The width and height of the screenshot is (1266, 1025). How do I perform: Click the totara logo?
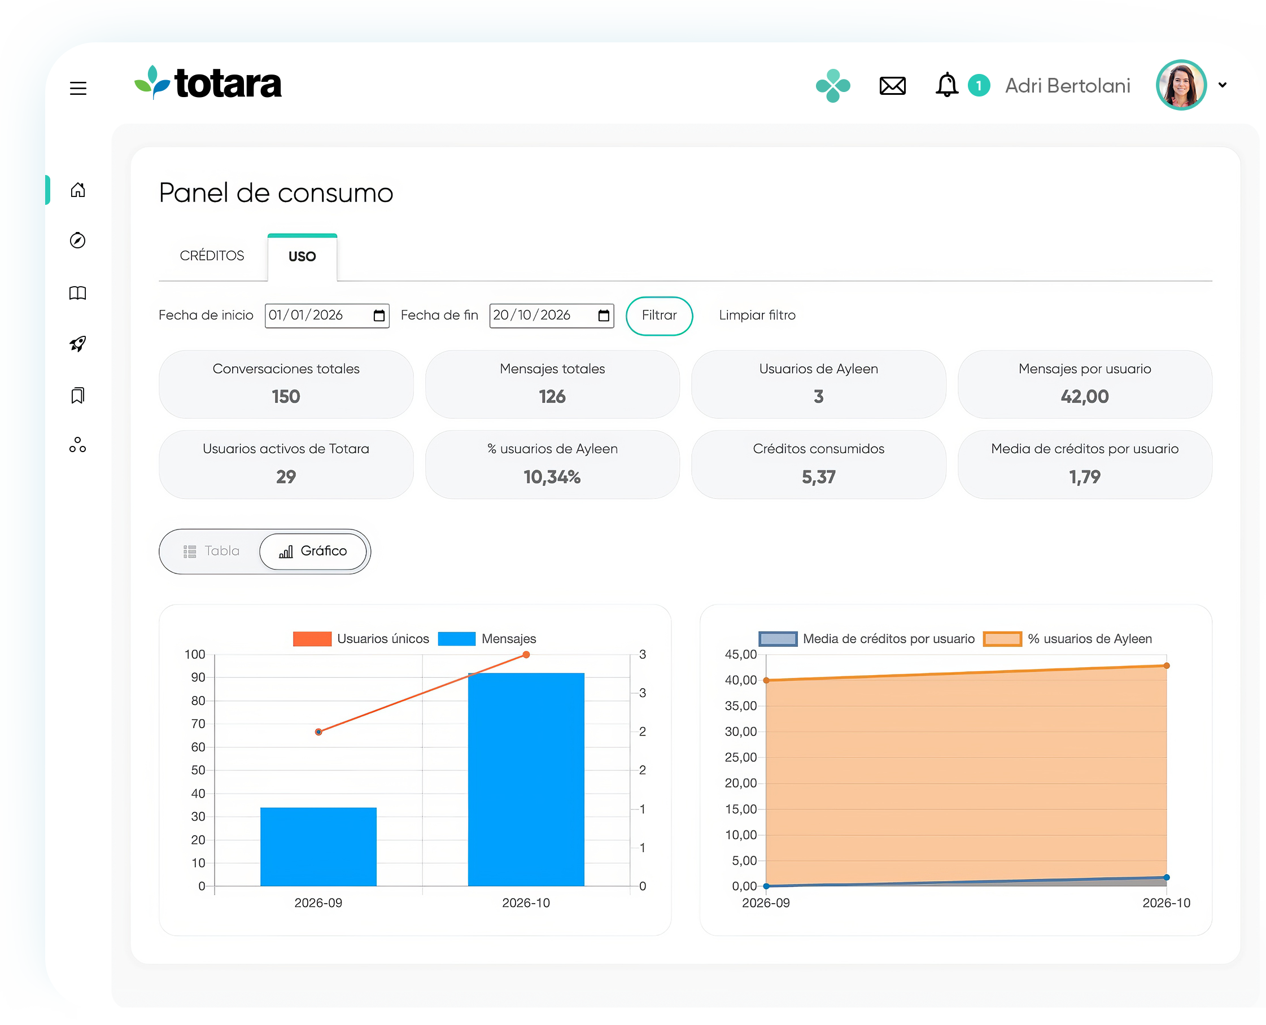tap(208, 82)
